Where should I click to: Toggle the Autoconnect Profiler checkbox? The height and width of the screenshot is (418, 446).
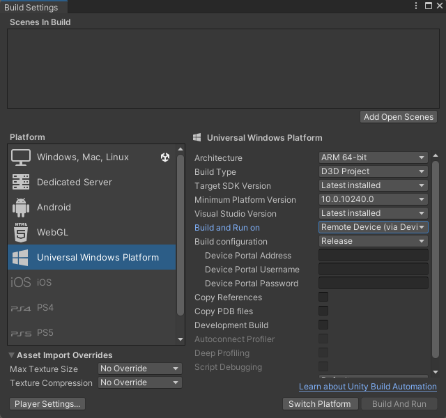[x=323, y=339]
